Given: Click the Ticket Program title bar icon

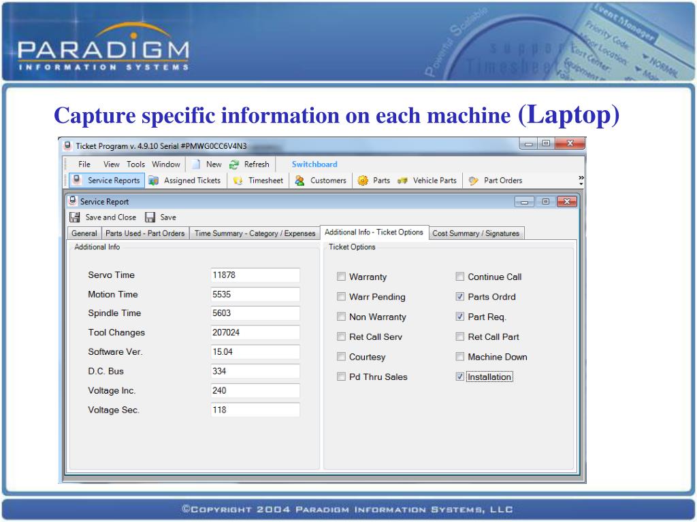Looking at the screenshot, I should click(67, 146).
